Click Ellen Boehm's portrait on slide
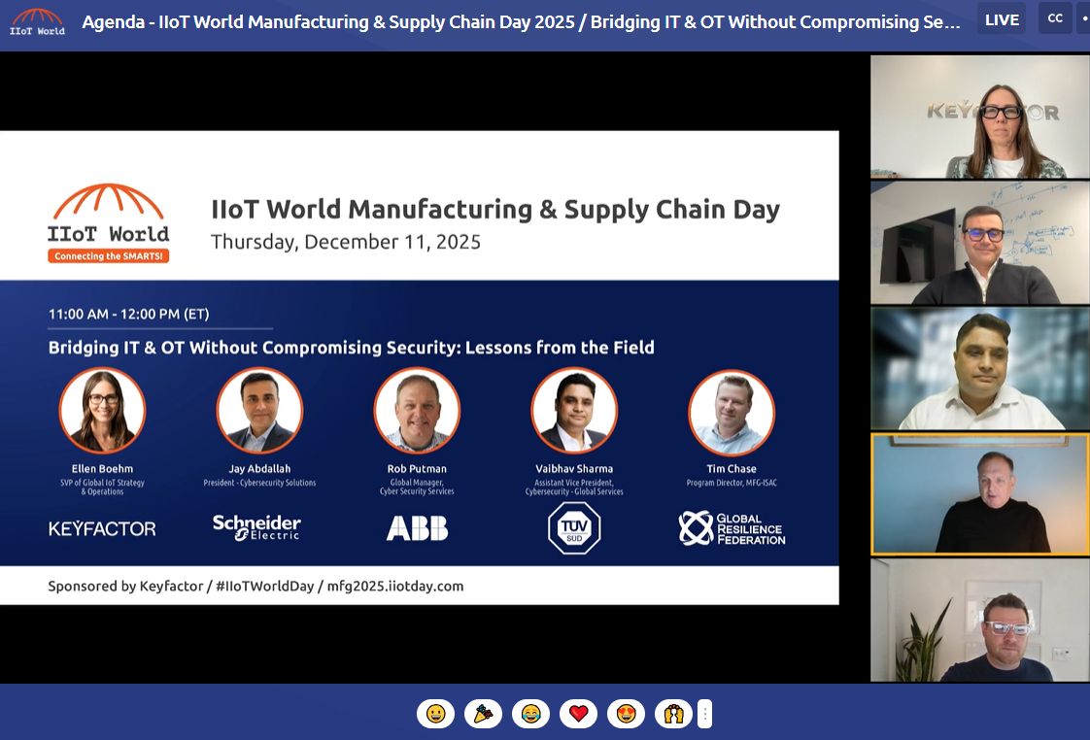This screenshot has height=740, width=1090. pos(102,411)
